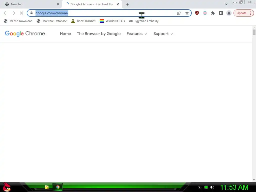Open the Malware Database bookmark
Screen dimensions: 256x192
pos(52,21)
